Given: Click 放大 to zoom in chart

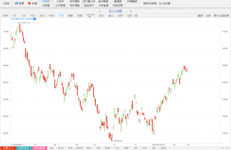Looking at the screenshot, I should [x=102, y=16].
